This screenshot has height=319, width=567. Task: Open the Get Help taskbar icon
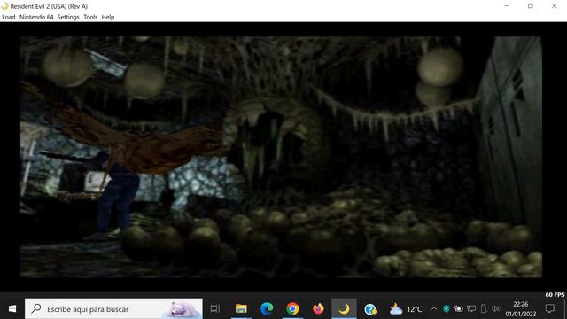[x=370, y=309]
